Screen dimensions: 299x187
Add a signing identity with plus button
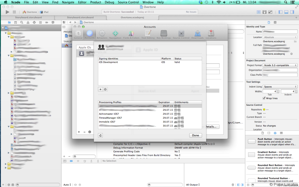100,89
